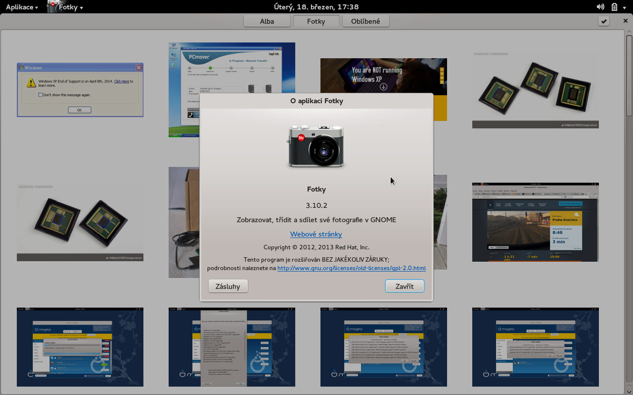This screenshot has width=633, height=395.
Task: Select the version text 3.10.2
Action: (x=316, y=205)
